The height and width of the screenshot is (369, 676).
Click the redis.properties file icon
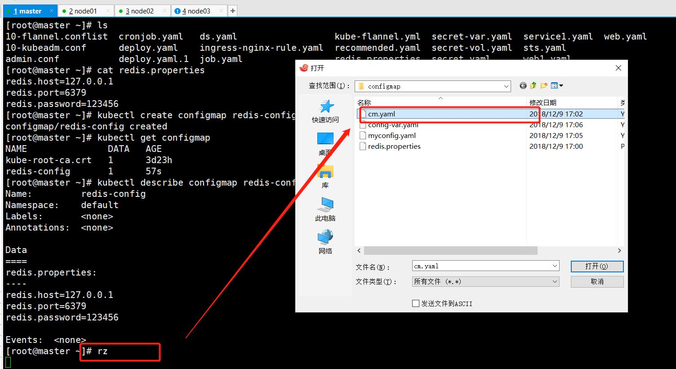point(363,147)
